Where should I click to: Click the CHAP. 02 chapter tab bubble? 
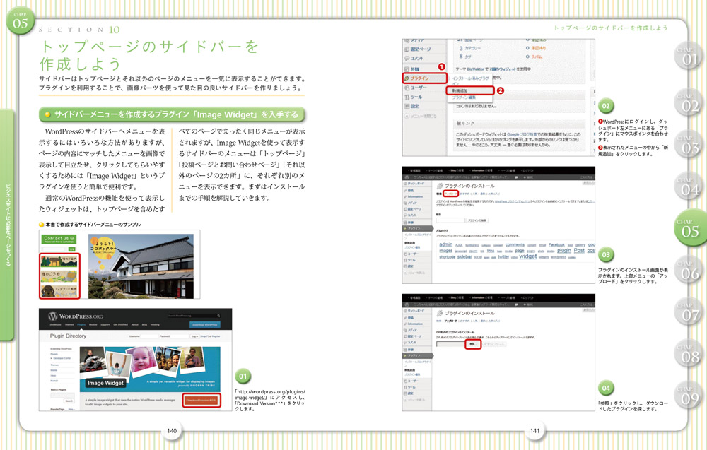690,103
